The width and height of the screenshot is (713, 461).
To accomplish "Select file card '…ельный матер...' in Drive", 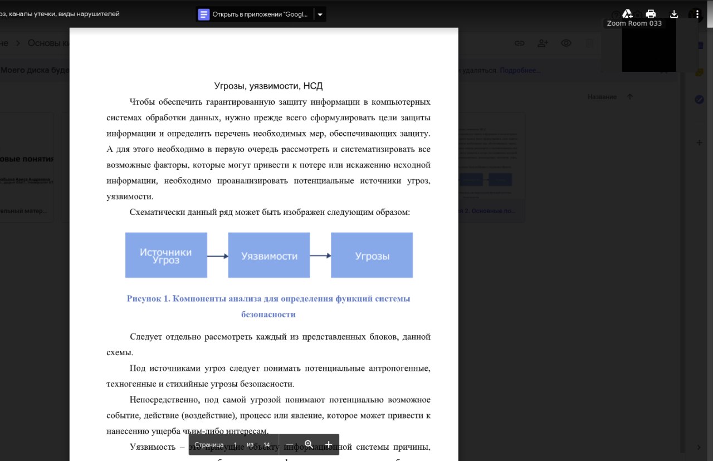I will coord(27,167).
